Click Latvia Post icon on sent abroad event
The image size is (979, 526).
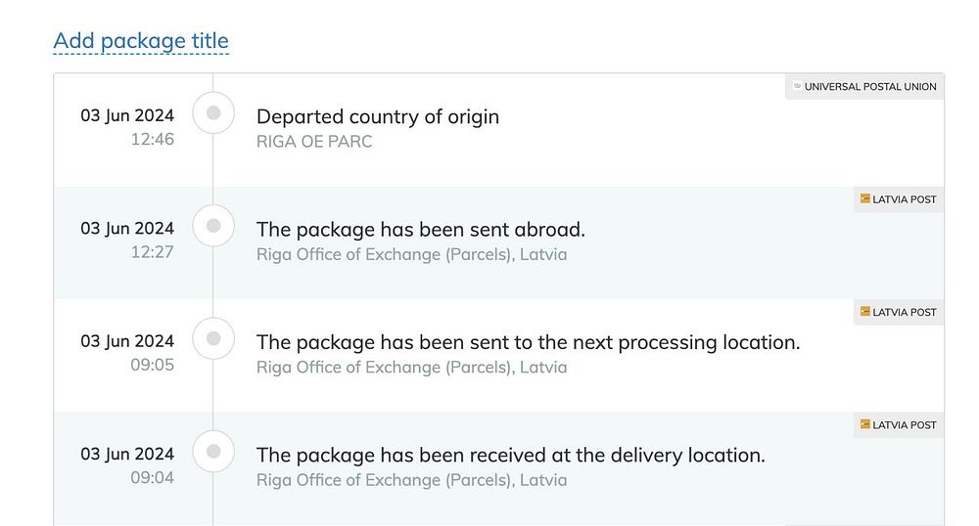(x=864, y=199)
